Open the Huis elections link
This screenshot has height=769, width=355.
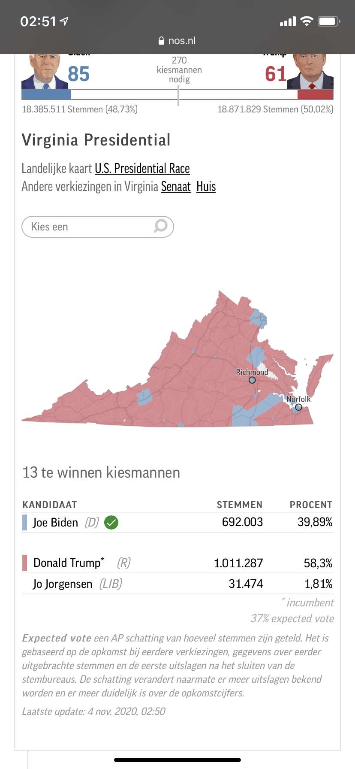point(206,186)
